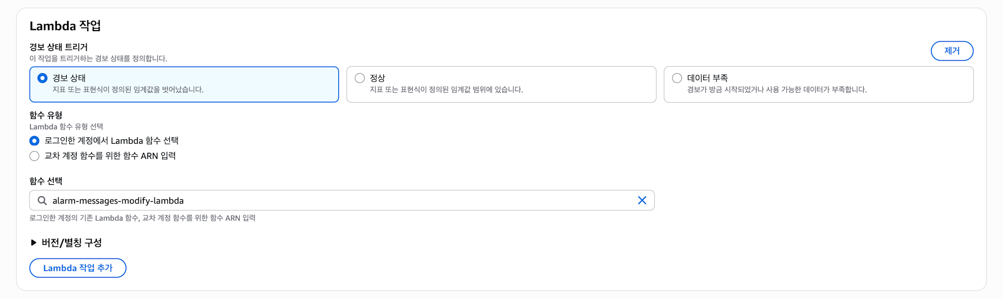Click the 데이터 부족 tile description text

[x=777, y=90]
